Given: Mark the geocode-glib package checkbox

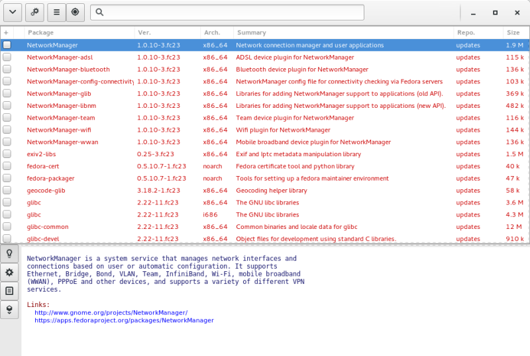Looking at the screenshot, I should click(7, 191).
